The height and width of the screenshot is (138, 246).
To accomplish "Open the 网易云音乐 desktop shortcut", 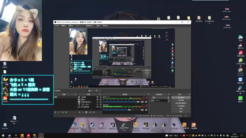I will [x=240, y=54].
